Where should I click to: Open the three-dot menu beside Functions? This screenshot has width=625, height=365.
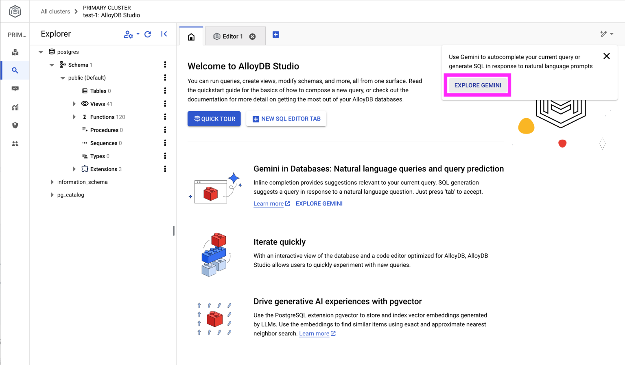(165, 117)
